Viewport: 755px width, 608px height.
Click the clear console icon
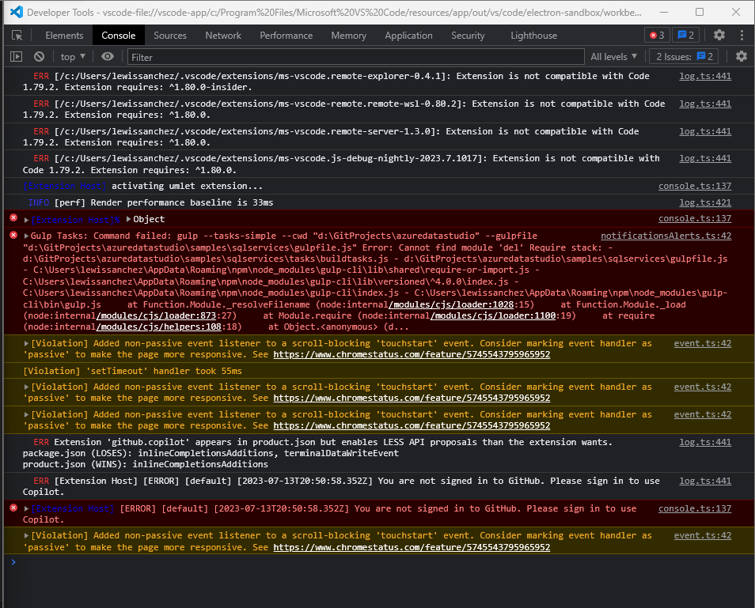[39, 56]
